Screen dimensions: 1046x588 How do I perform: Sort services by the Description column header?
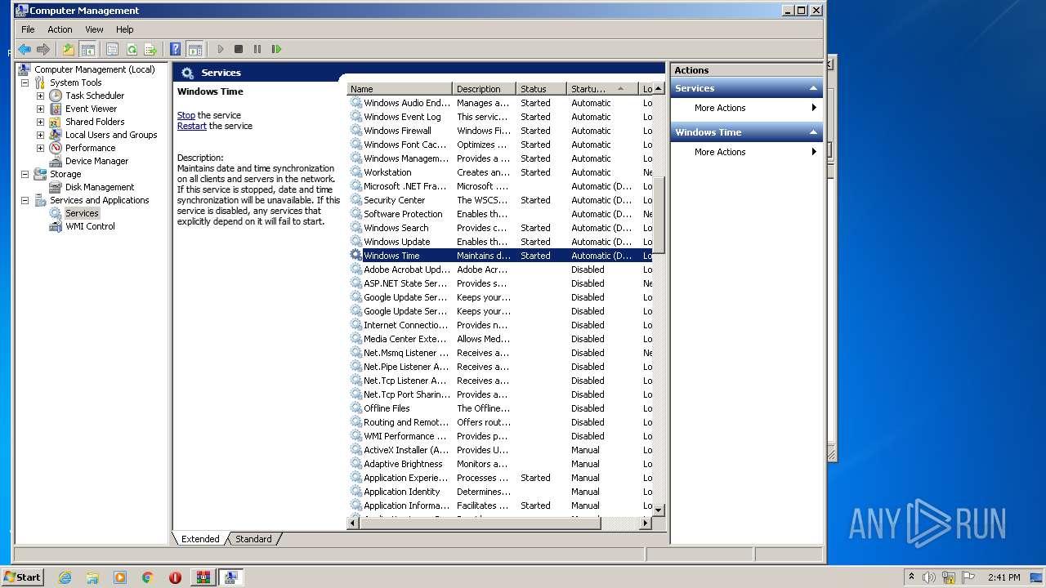(484, 89)
